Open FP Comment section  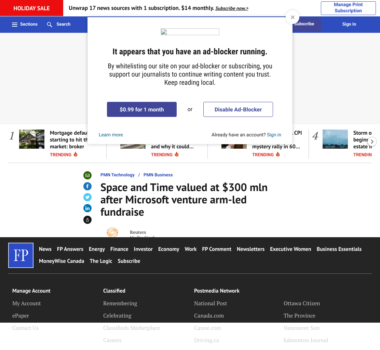(x=217, y=249)
